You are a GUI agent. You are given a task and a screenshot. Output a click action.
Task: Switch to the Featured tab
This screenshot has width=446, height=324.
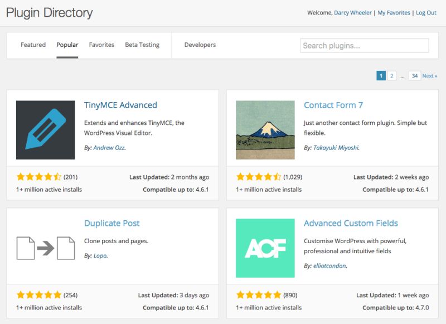click(33, 45)
